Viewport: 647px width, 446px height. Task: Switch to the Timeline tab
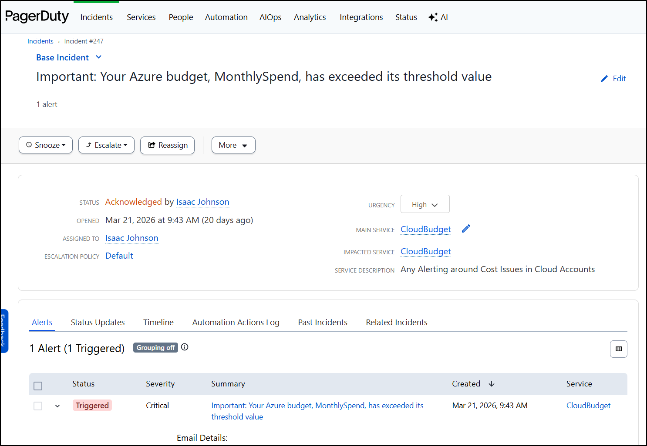158,323
